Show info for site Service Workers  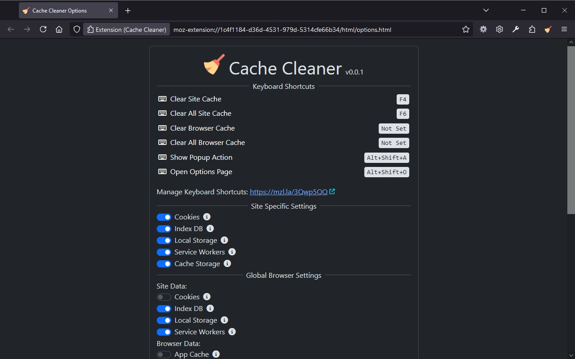click(232, 252)
